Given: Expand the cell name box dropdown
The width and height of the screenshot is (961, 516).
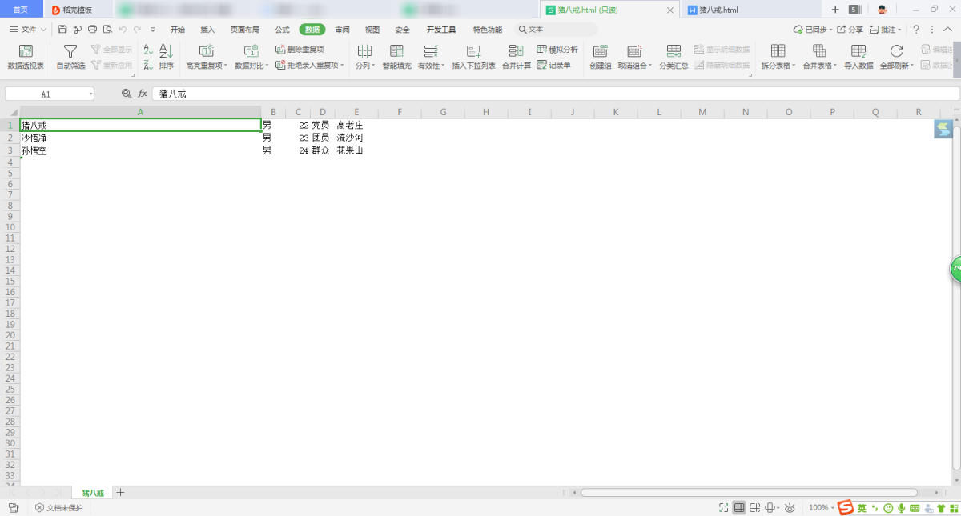Looking at the screenshot, I should [90, 94].
